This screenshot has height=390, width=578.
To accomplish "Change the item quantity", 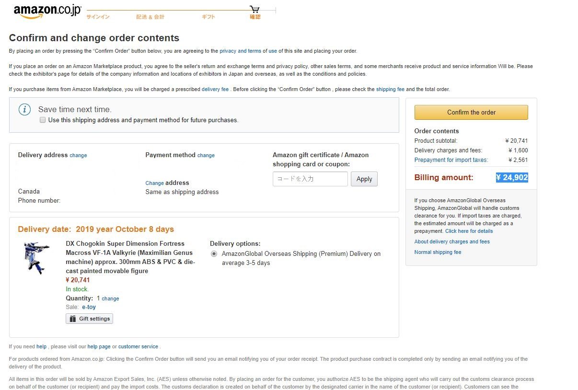I will click(110, 298).
